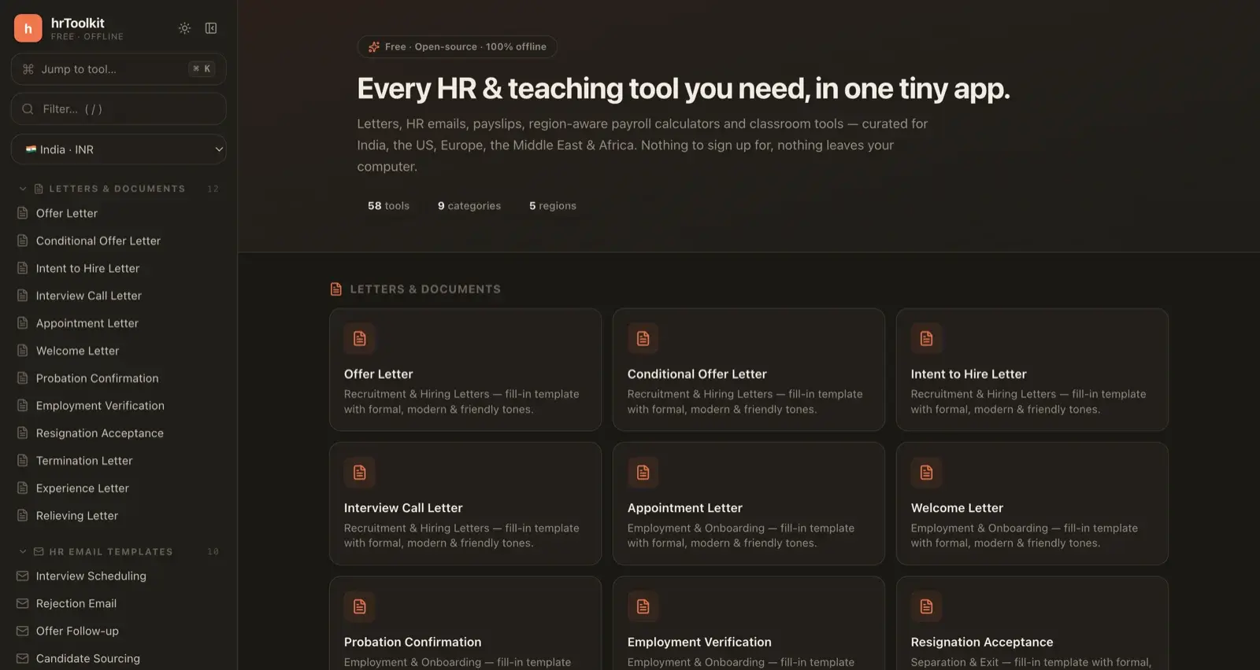Click the sparkle icon in the offline badge
1260x670 pixels.
(x=374, y=47)
